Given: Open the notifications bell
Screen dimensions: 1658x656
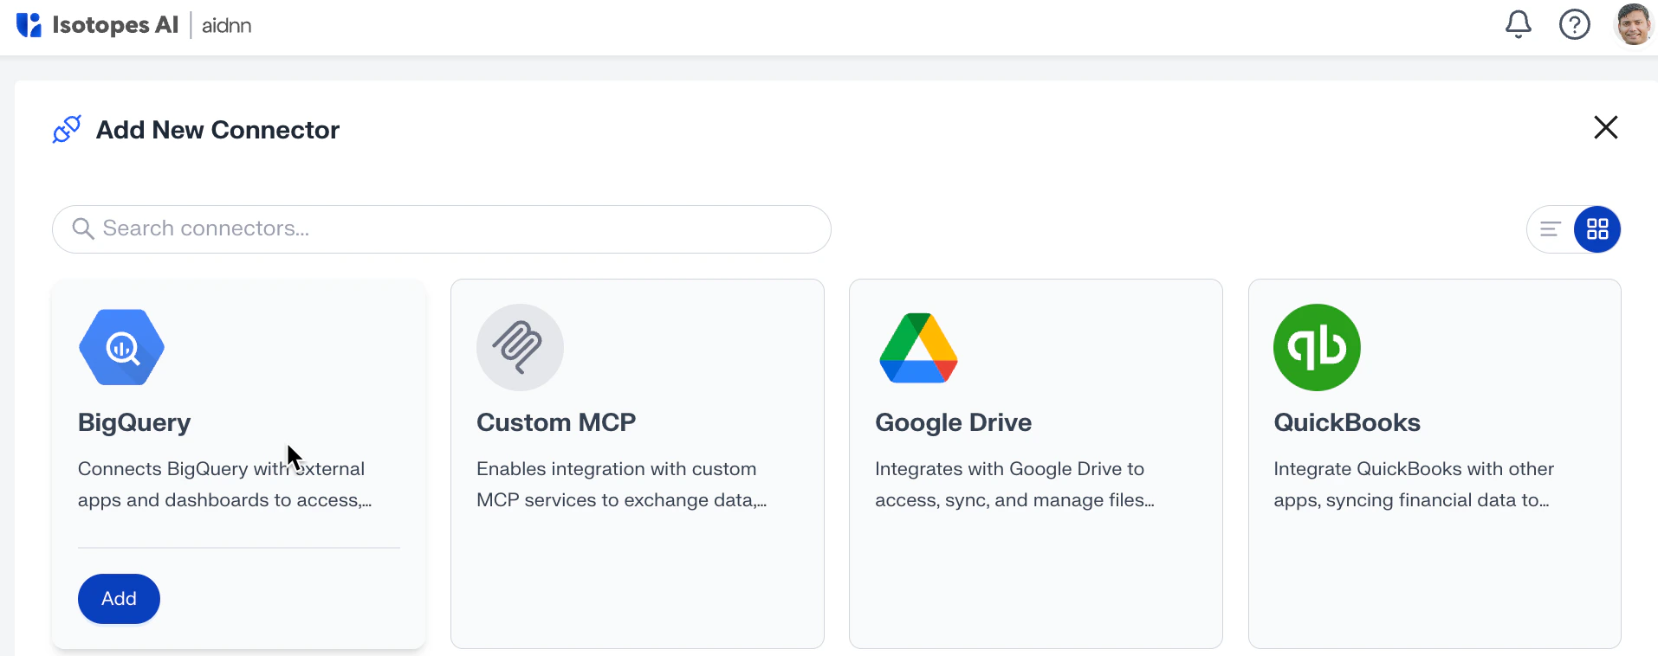Looking at the screenshot, I should click(1518, 24).
